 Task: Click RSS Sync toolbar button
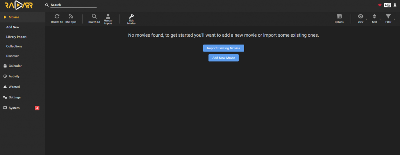tap(71, 19)
